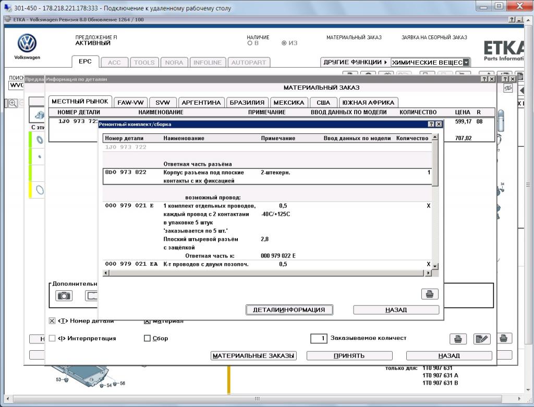Select the 000 979 021 EA part row

pyautogui.click(x=268, y=264)
